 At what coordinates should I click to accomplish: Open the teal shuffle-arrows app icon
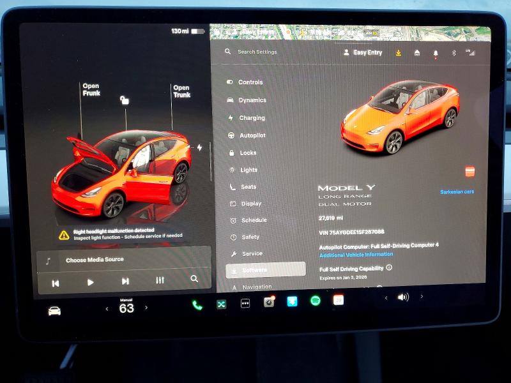[x=221, y=304]
